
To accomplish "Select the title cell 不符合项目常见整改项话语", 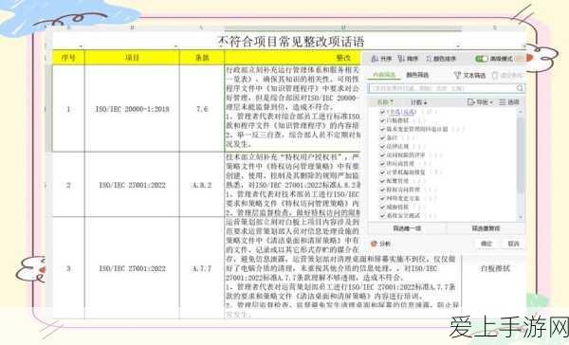I will click(291, 42).
